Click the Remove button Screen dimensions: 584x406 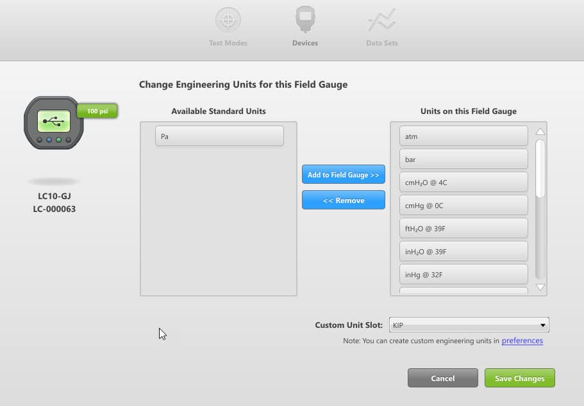(343, 200)
